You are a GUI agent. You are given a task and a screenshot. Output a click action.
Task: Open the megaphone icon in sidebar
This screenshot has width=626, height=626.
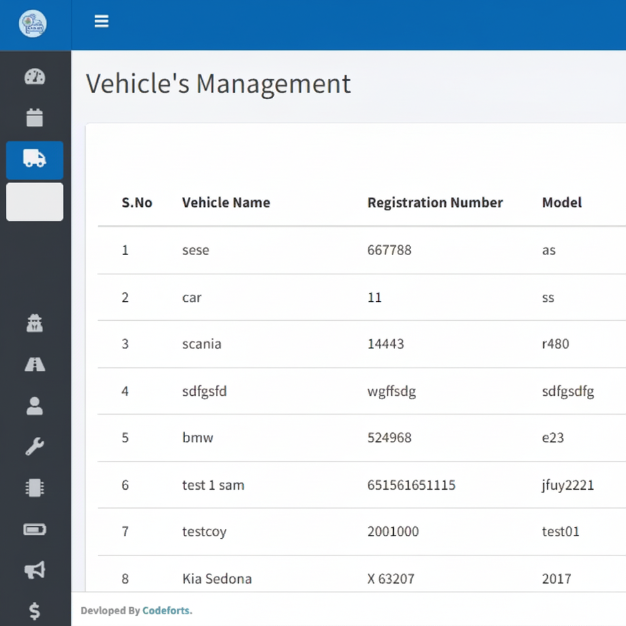(35, 570)
